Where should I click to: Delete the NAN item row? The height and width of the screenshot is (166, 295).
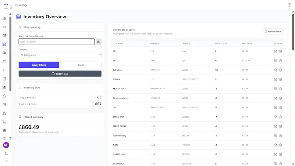281,145
